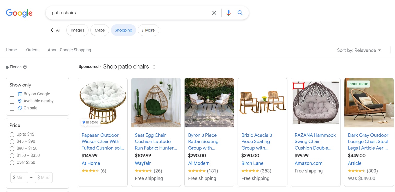Choose the Over $350 price option

tap(12, 163)
